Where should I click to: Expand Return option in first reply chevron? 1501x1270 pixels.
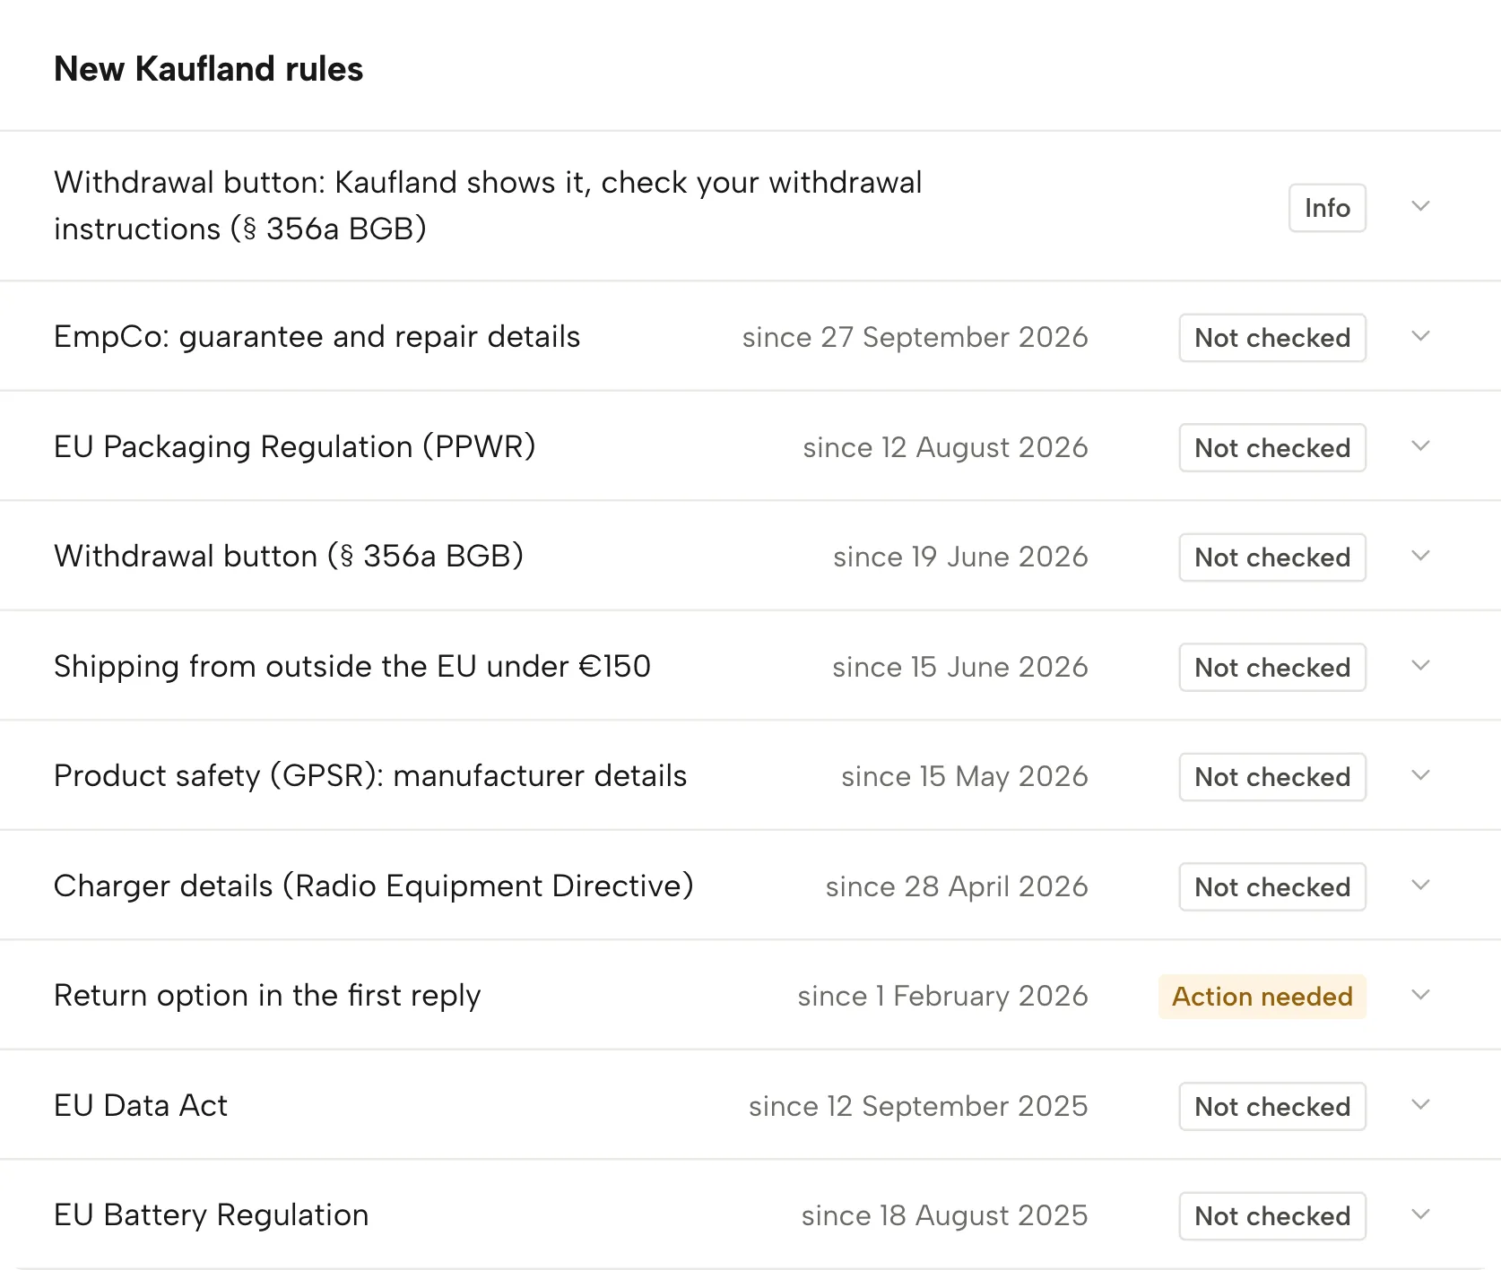pyautogui.click(x=1420, y=995)
